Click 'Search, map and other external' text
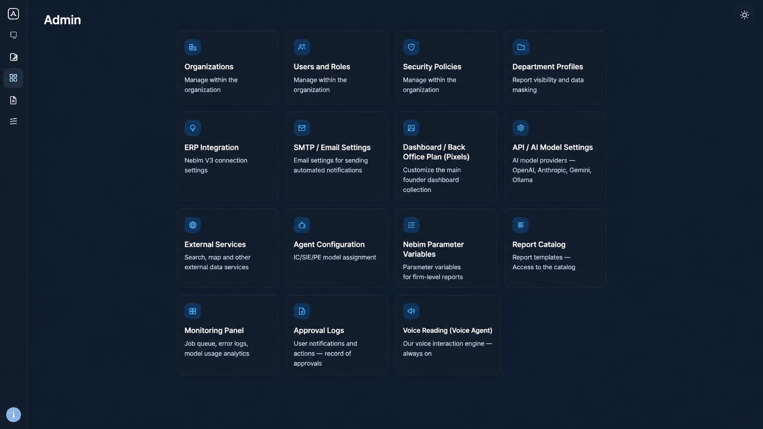 point(217,262)
